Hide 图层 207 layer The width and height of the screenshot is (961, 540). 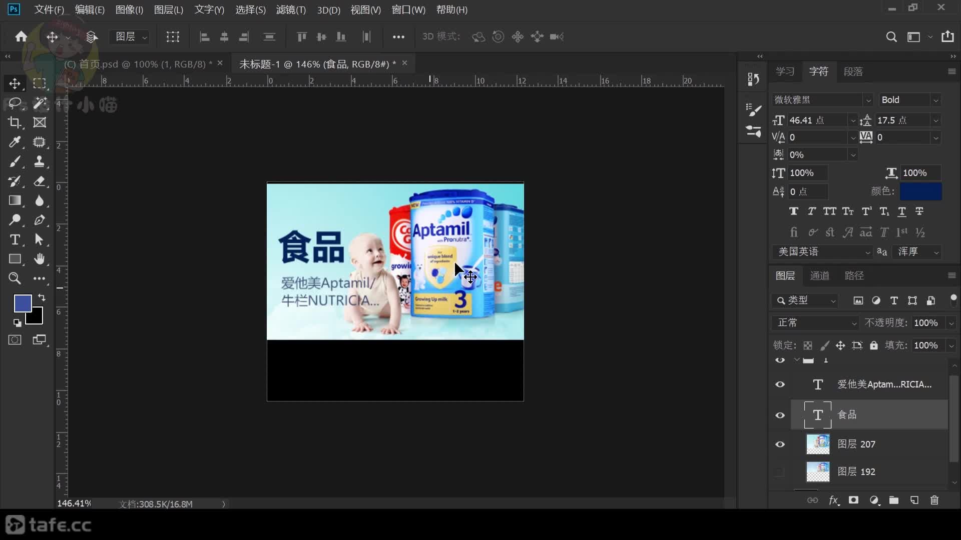[780, 444]
